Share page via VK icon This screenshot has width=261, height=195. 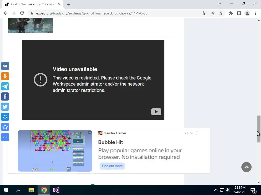5,66
